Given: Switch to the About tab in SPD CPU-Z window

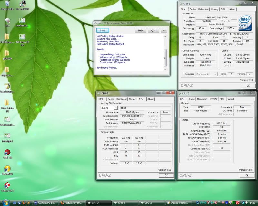Looking at the screenshot, I should point(150,99).
